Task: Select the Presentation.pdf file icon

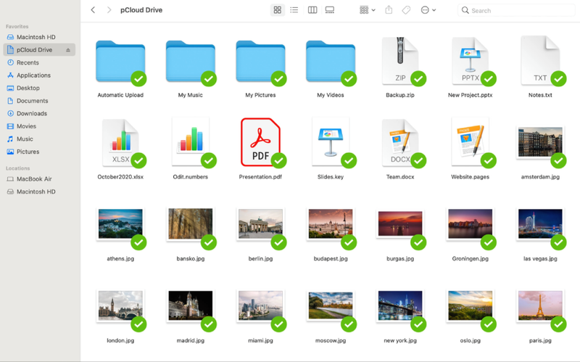Action: pos(260,142)
